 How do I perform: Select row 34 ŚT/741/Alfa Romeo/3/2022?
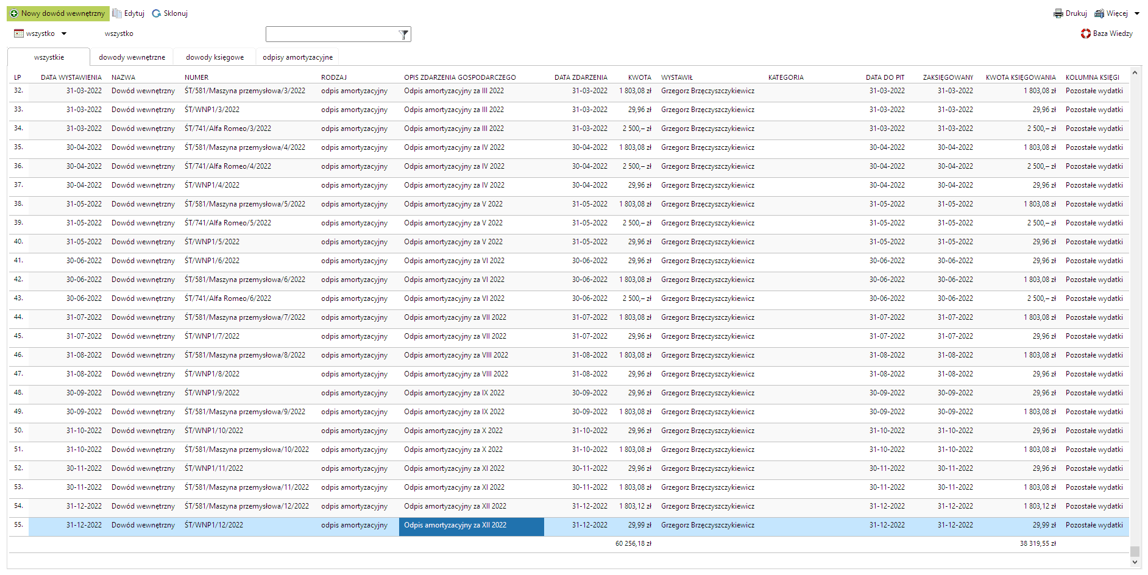pos(228,129)
